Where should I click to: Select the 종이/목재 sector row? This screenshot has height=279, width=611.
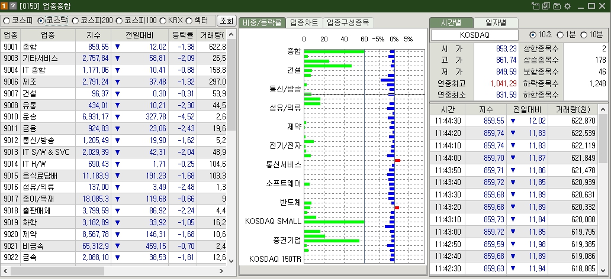point(114,199)
